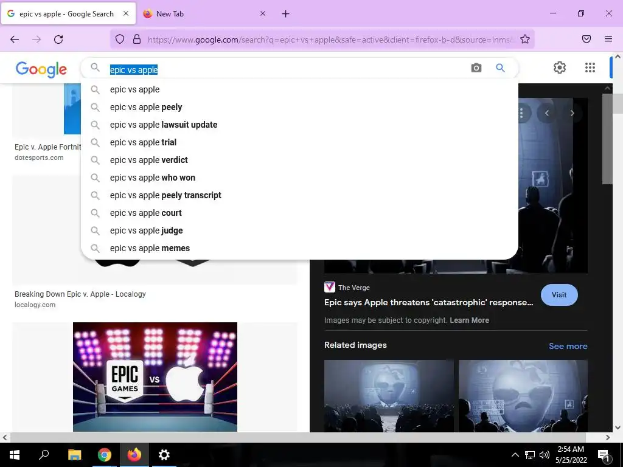Pick first suggestion epic vs apple

pyautogui.click(x=299, y=90)
